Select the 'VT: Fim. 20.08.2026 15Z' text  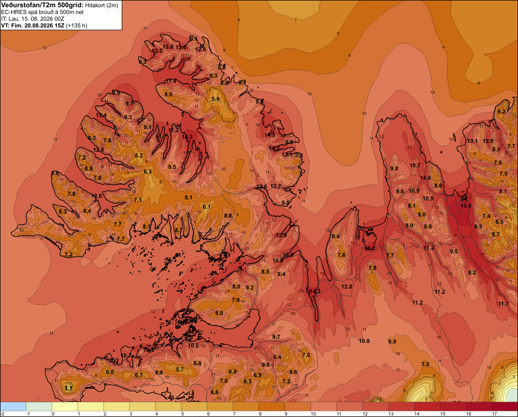(33, 25)
